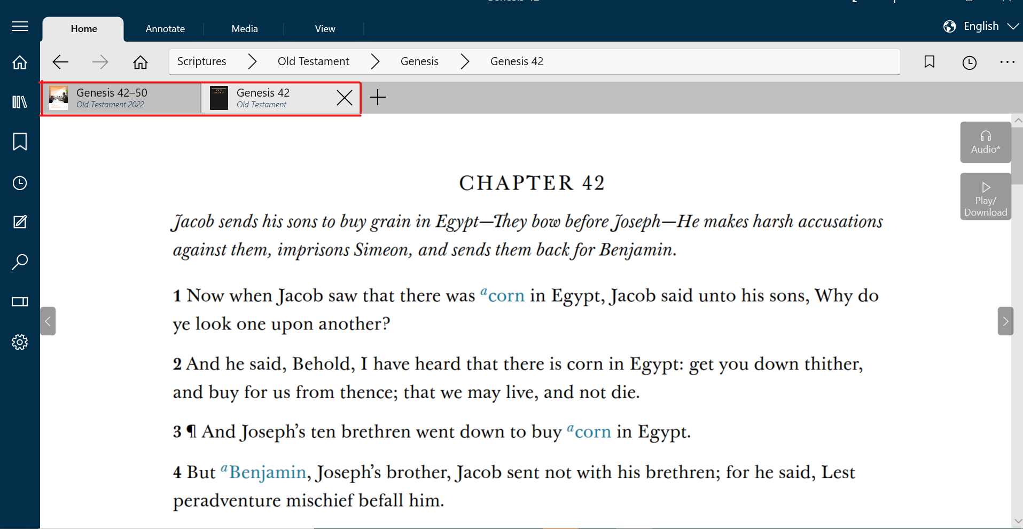Viewport: 1023px width, 529px height.
Task: Switch to the Annotate tab
Action: click(165, 29)
